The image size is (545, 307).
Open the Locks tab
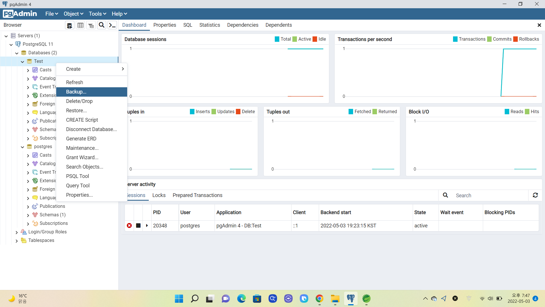159,195
